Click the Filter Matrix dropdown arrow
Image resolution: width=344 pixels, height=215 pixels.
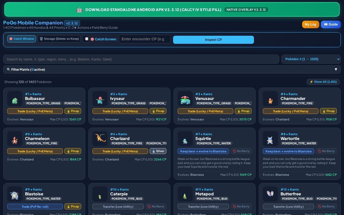pos(336,70)
